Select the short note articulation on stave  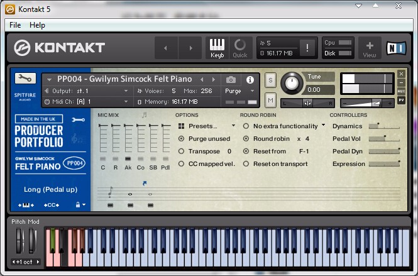(x=110, y=192)
